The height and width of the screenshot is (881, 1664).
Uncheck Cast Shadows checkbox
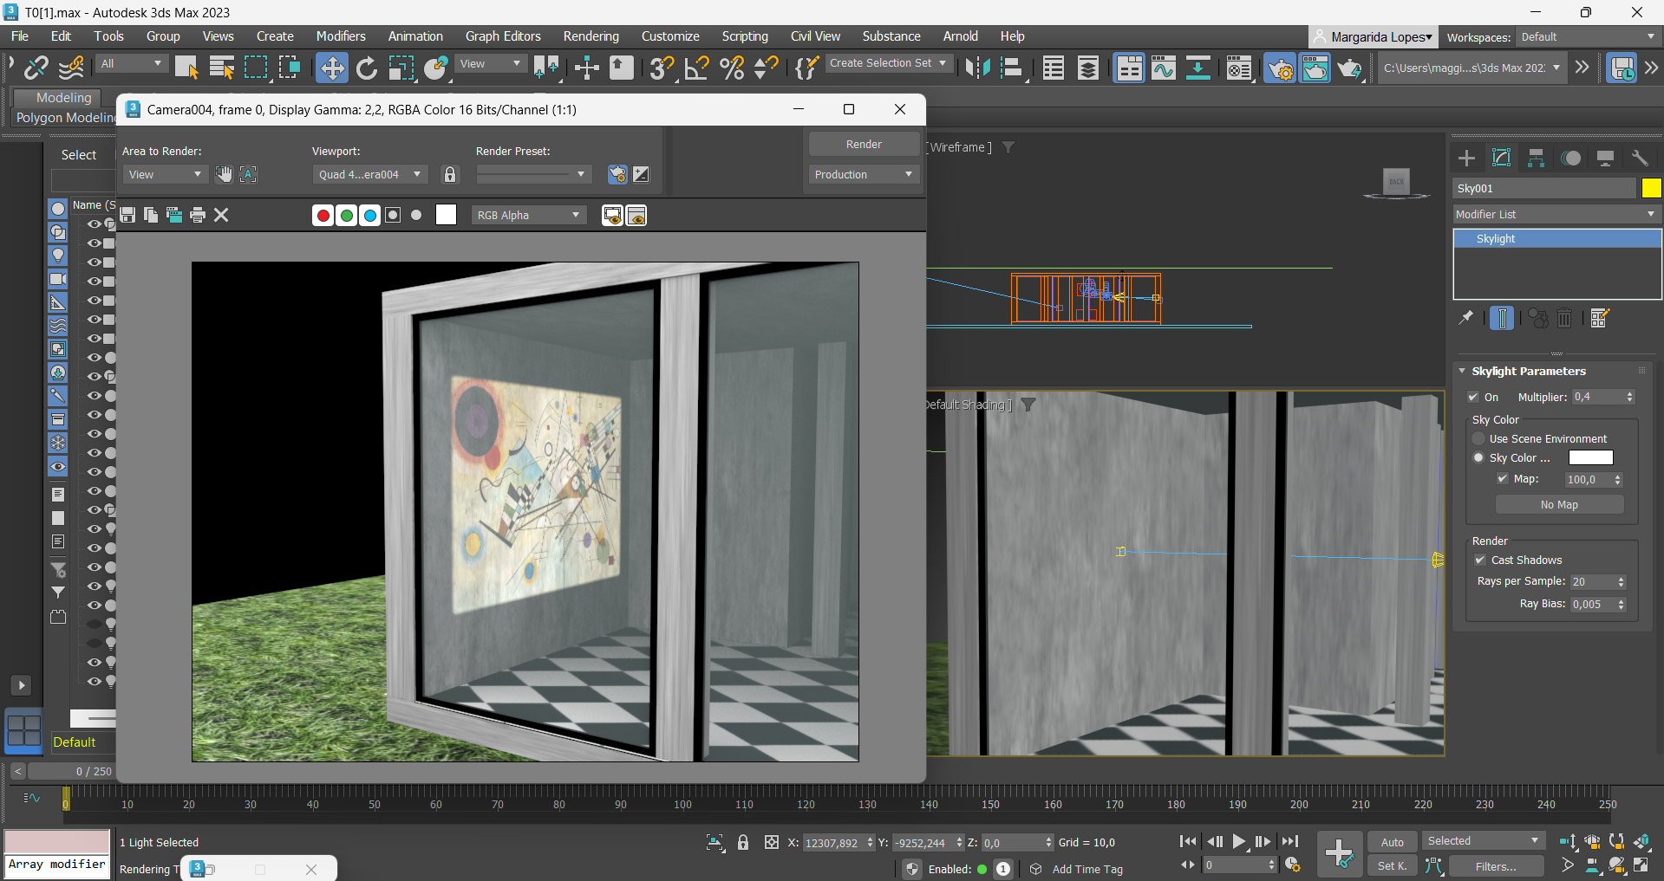point(1480,560)
